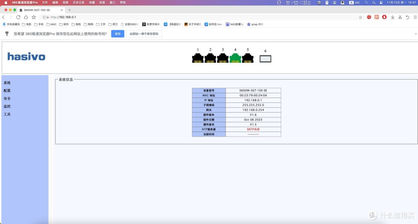Dismiss the save password bar
Viewport: 418px width, 224px height.
(x=416, y=34)
